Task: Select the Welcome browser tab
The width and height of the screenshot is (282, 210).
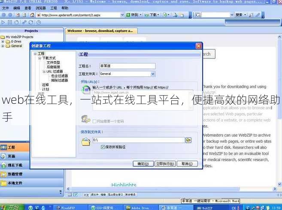Action: click(101, 31)
